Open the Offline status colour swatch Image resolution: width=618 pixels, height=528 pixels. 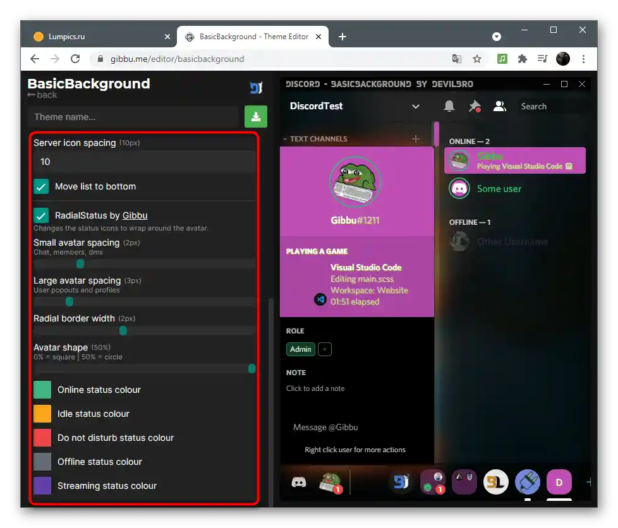click(42, 462)
